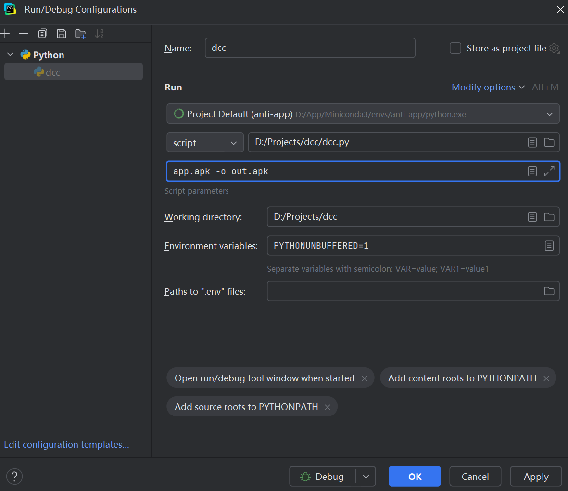This screenshot has height=491, width=568.
Task: Browse for the working directory folder
Action: 549,217
